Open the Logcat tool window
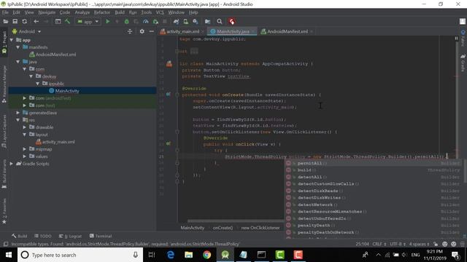 70,236
